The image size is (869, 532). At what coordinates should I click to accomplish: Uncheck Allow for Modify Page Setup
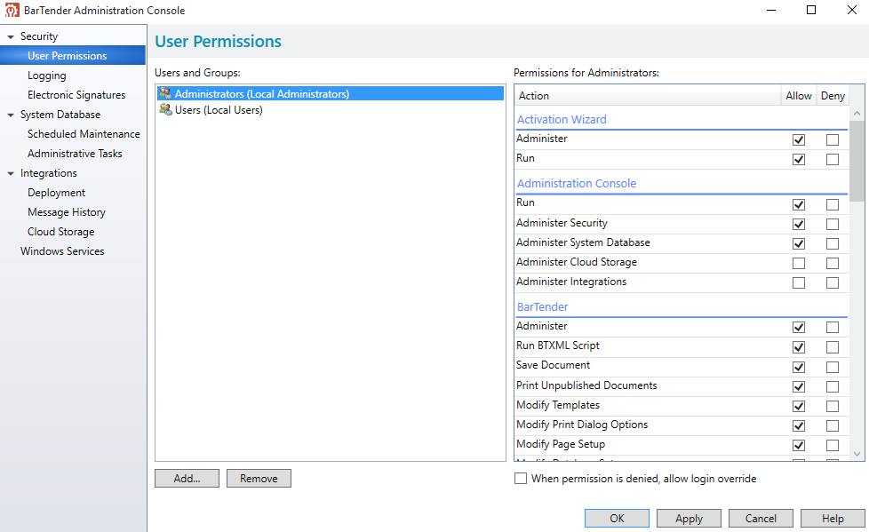point(799,445)
